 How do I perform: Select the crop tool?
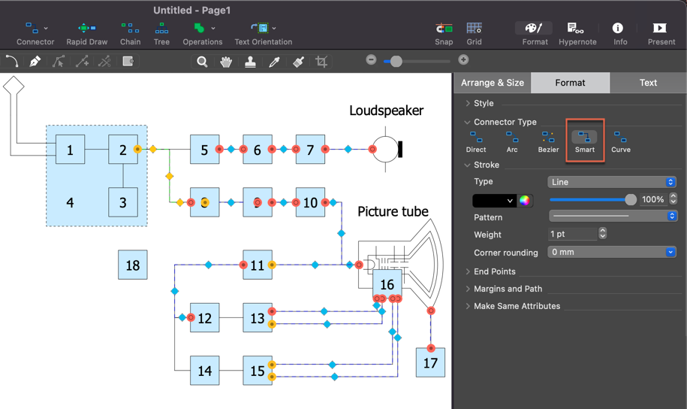point(321,62)
